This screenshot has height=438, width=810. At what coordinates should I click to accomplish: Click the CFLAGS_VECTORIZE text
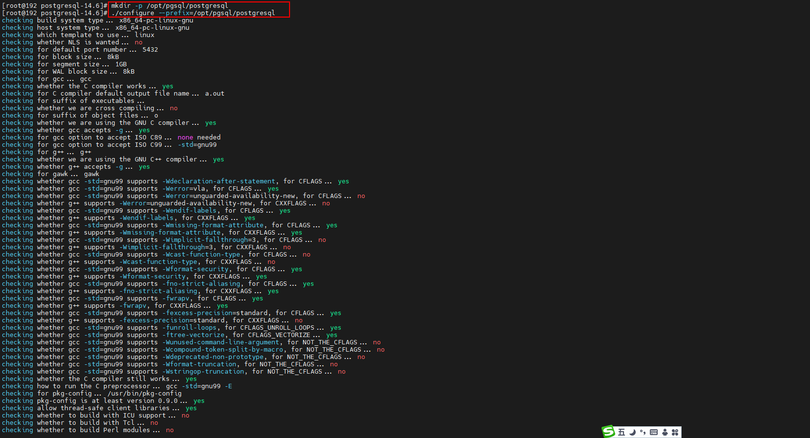279,335
